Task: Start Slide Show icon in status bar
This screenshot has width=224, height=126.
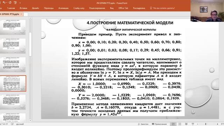Action: (x=193, y=124)
